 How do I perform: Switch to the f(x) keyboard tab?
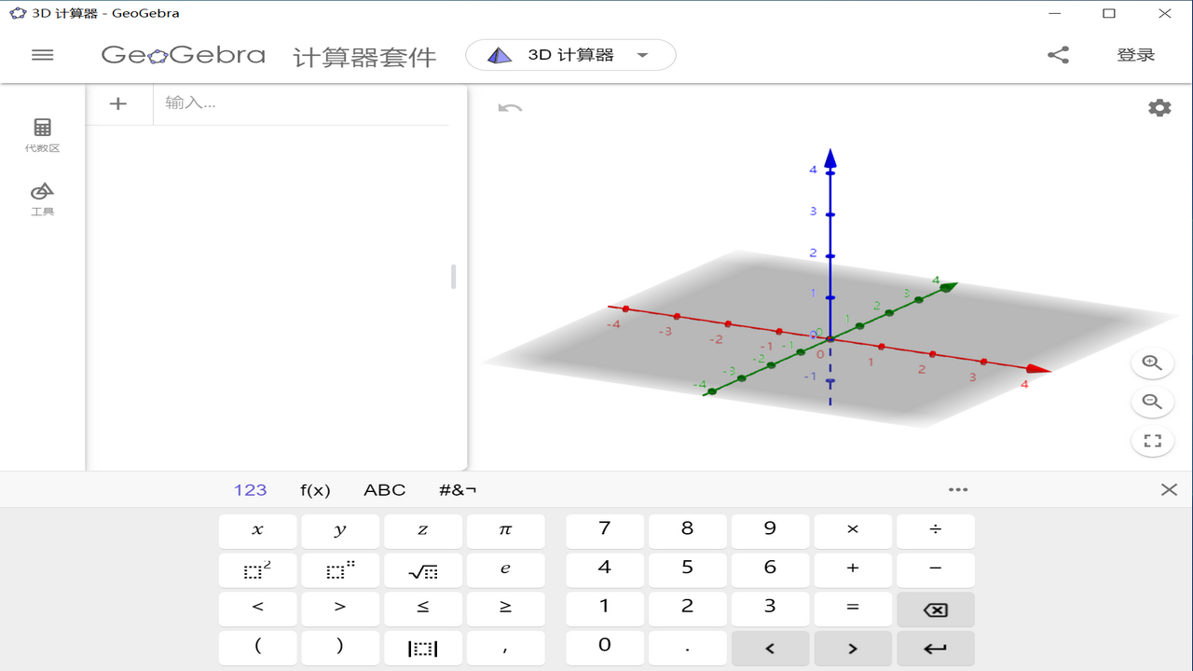pos(316,489)
